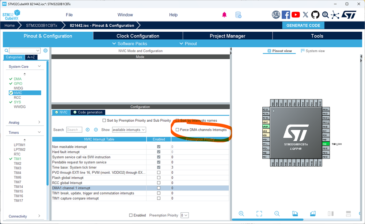
Task: Toggle Sort by Premption Priority and Sub Priority
Action: (x=104, y=121)
